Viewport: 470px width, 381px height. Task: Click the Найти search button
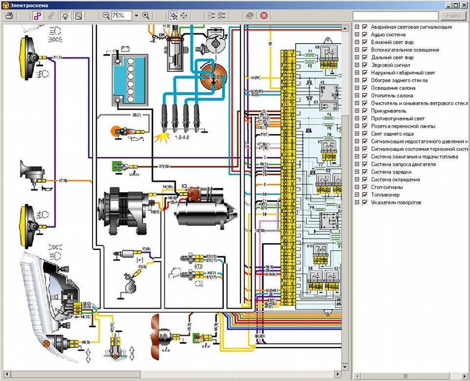453,16
